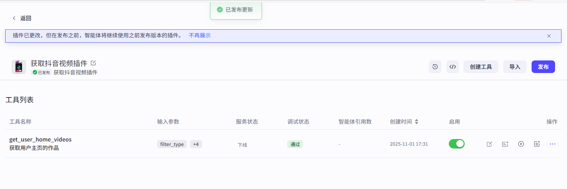Open the get_user_home_videos tool name
The width and height of the screenshot is (567, 189).
pos(40,139)
